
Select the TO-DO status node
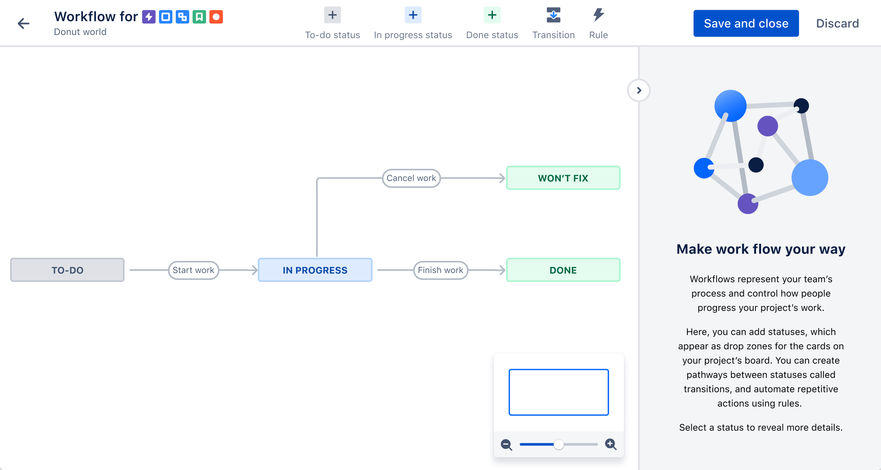coord(66,269)
